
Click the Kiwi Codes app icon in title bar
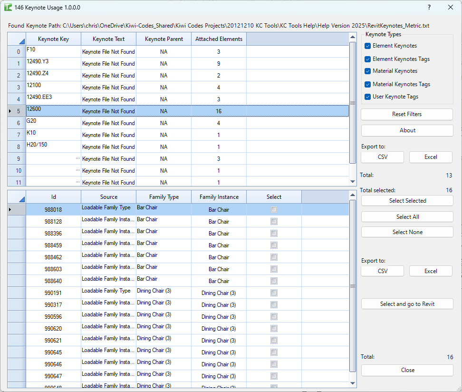click(8, 8)
